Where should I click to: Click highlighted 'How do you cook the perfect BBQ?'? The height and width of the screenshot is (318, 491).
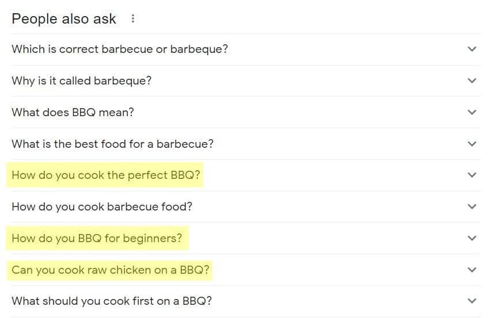click(x=106, y=175)
